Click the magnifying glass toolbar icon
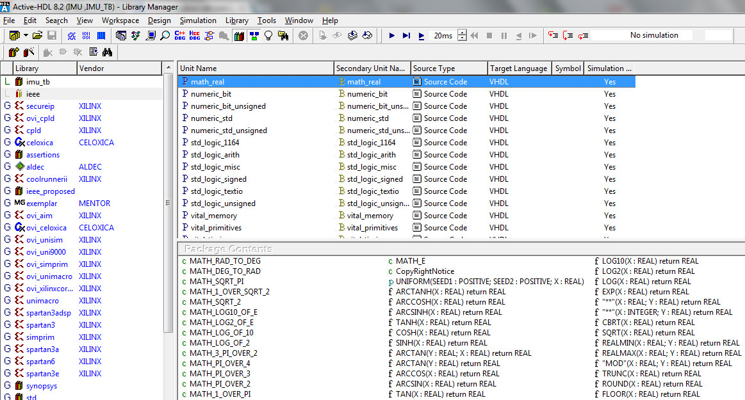 point(165,36)
